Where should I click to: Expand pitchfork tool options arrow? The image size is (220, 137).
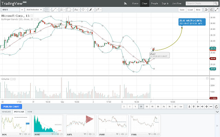coord(65,10)
